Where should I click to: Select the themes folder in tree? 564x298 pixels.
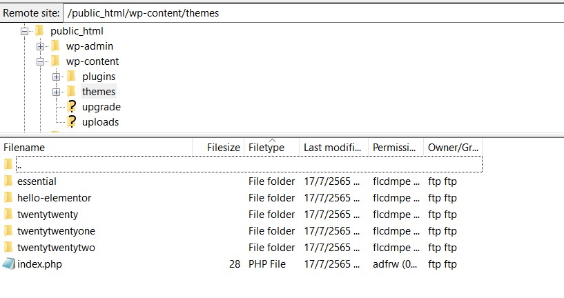99,92
